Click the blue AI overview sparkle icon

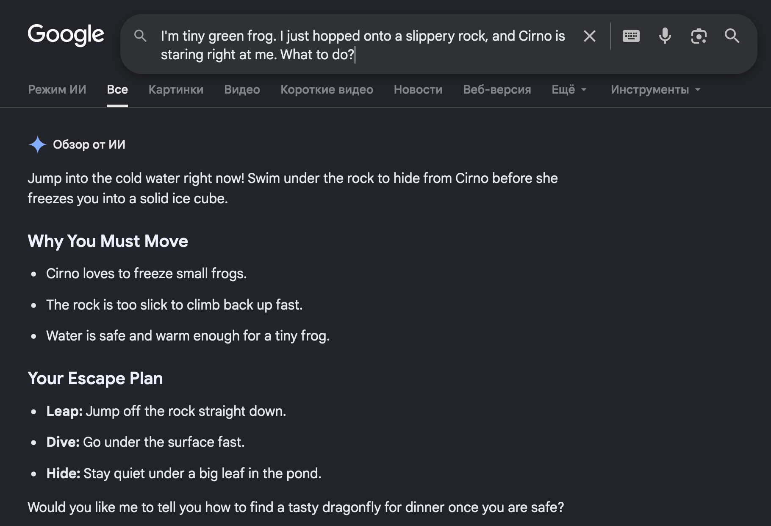pyautogui.click(x=37, y=144)
